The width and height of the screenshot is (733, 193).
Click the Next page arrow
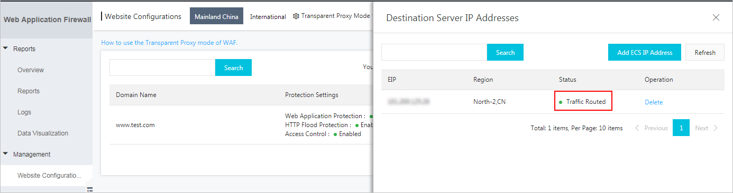(x=716, y=128)
